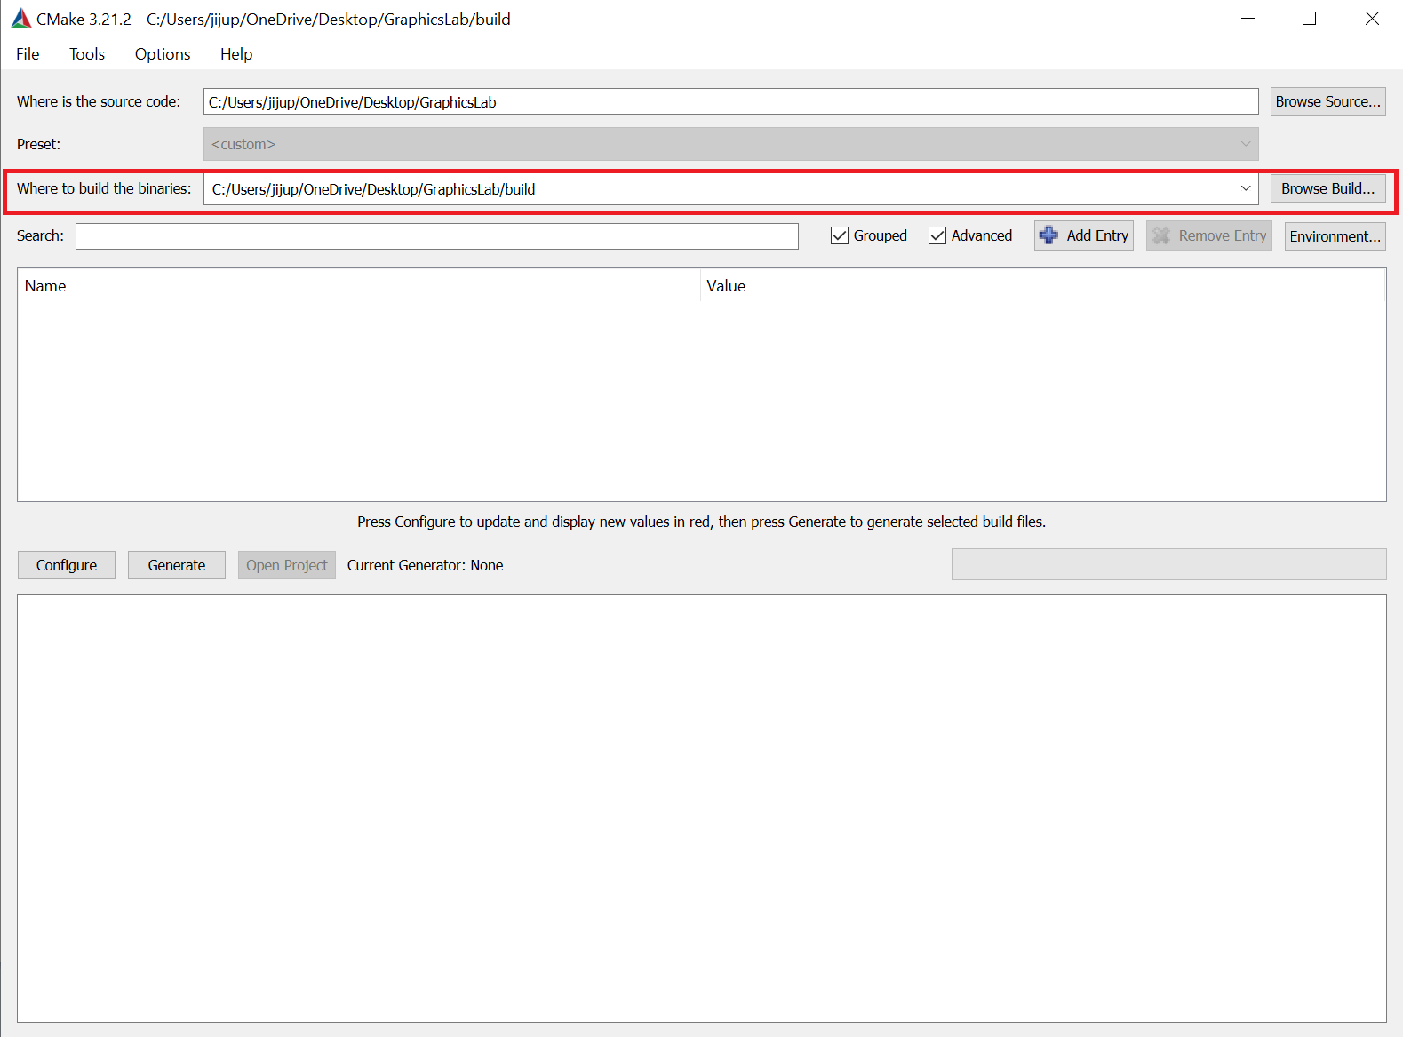Image resolution: width=1403 pixels, height=1037 pixels.
Task: Click the Open Project button
Action: 287,565
